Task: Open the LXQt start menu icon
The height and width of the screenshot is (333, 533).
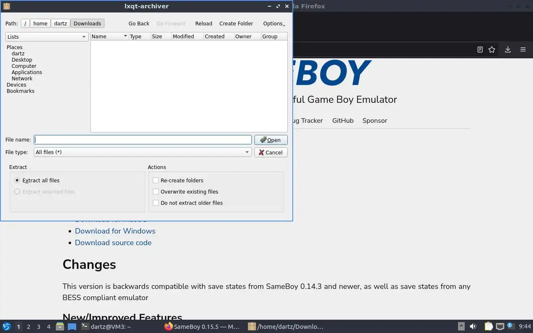Action: coord(7,326)
